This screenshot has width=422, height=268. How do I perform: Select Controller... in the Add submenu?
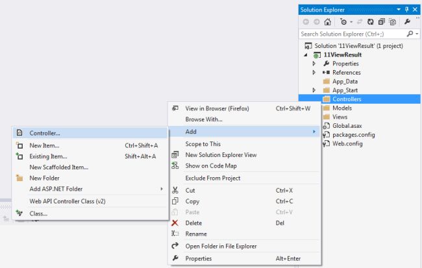coord(90,133)
